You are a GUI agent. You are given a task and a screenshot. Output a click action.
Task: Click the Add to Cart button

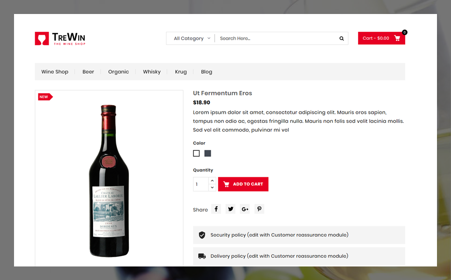coord(243,184)
